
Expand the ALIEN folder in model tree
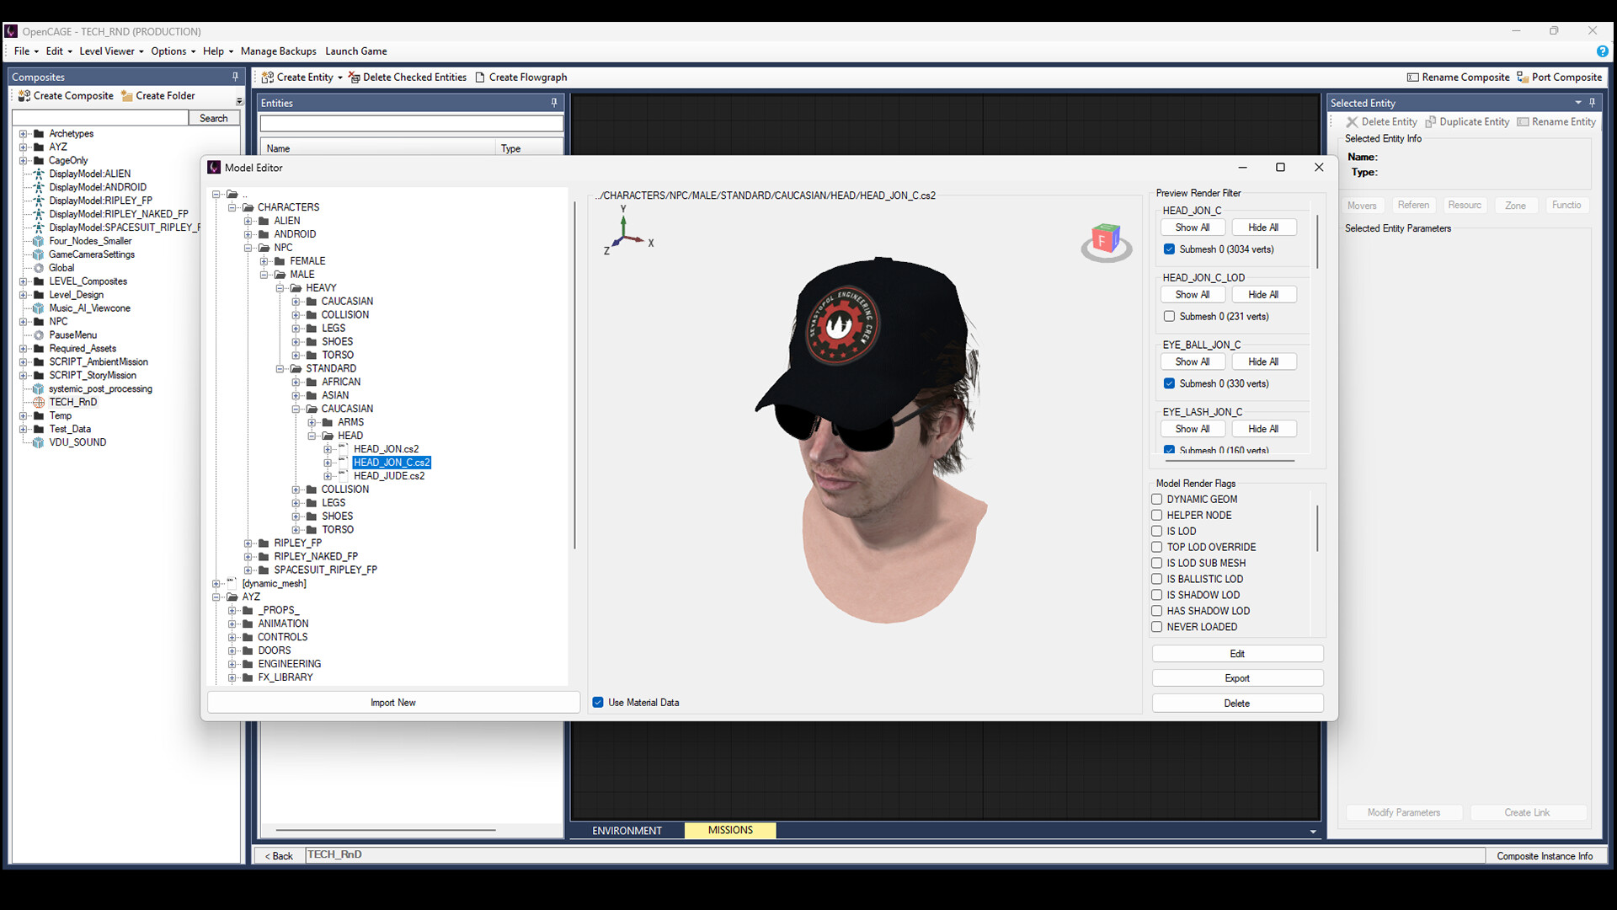[248, 222]
